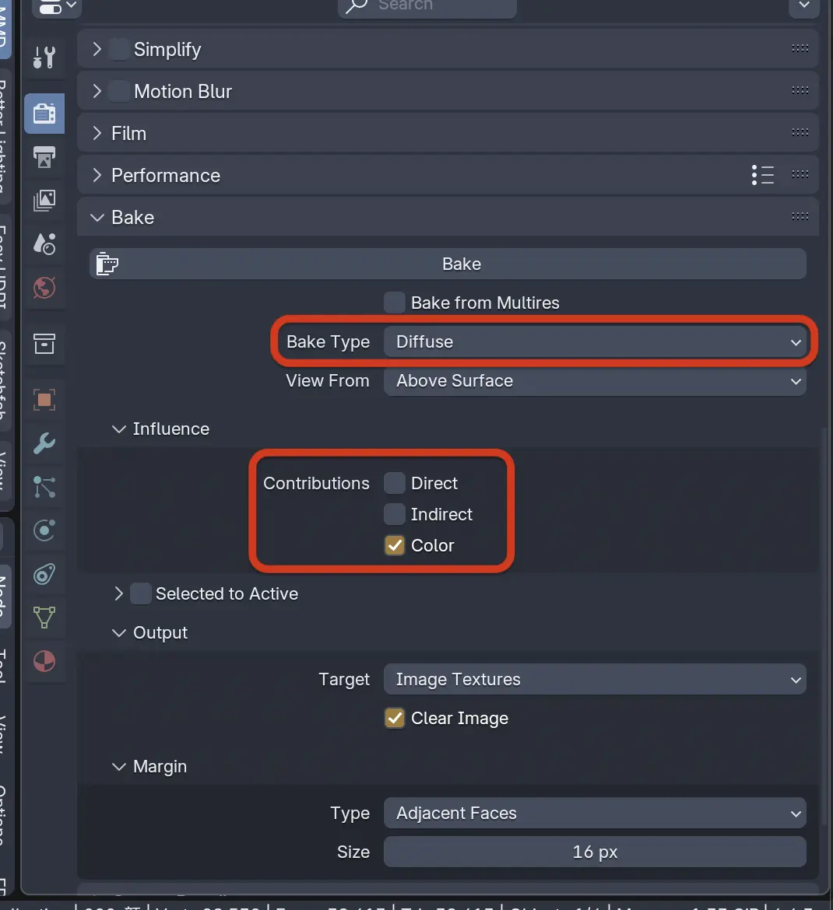Enable Indirect contribution checkbox
833x910 pixels.
pos(395,513)
